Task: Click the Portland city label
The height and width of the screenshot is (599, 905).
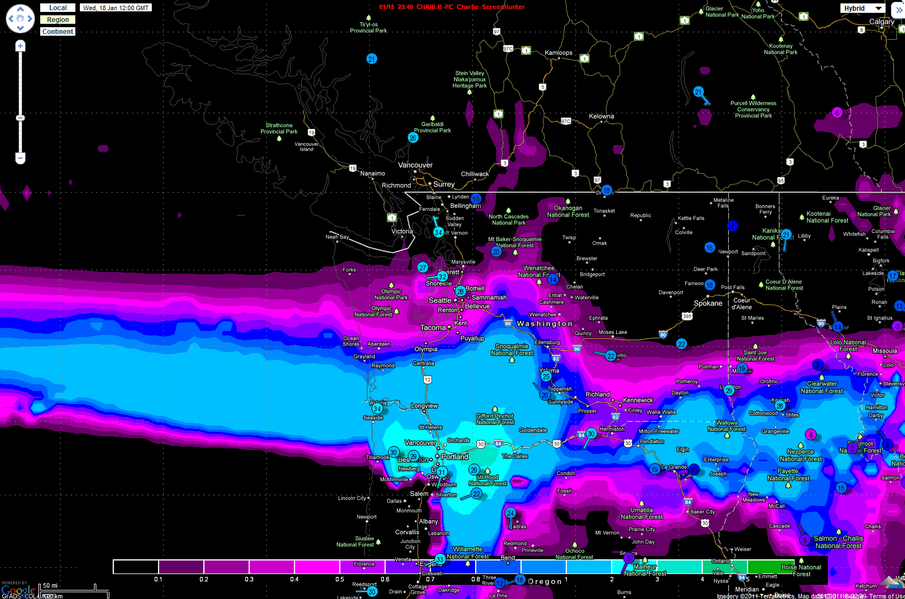Action: (455, 457)
